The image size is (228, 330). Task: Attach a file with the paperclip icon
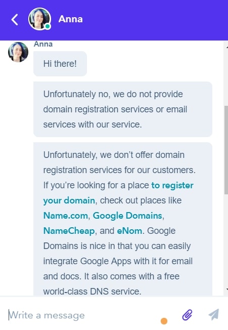[187, 315]
